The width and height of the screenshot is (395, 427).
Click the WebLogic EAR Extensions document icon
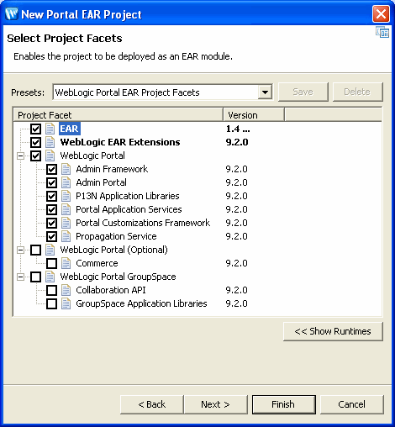pos(50,142)
